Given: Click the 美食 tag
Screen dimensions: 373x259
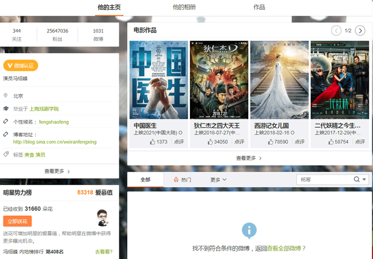Looking at the screenshot, I should click(29, 155).
